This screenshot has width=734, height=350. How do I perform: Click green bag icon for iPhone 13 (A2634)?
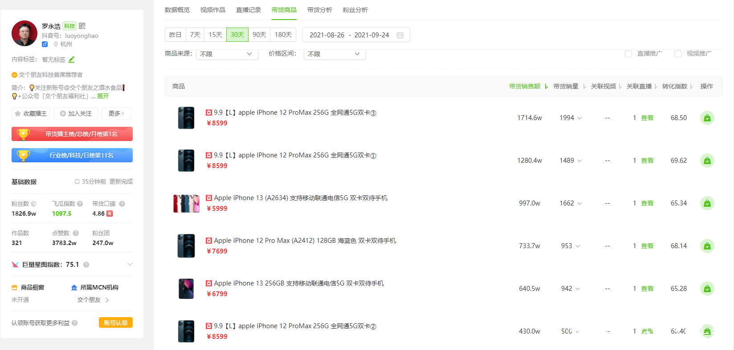[707, 203]
